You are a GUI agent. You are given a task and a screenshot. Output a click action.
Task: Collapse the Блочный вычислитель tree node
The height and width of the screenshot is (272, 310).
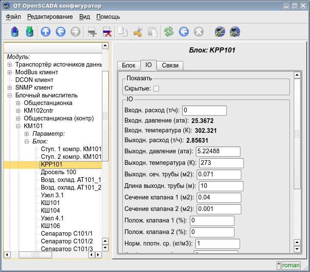pos(10,95)
